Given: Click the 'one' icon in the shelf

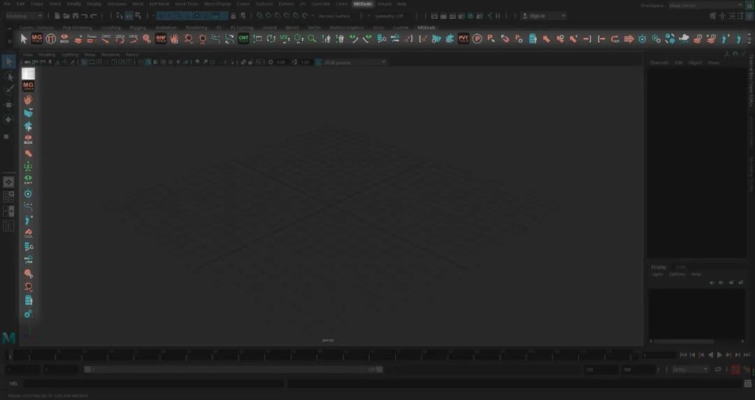Looking at the screenshot, I should pos(134,38).
